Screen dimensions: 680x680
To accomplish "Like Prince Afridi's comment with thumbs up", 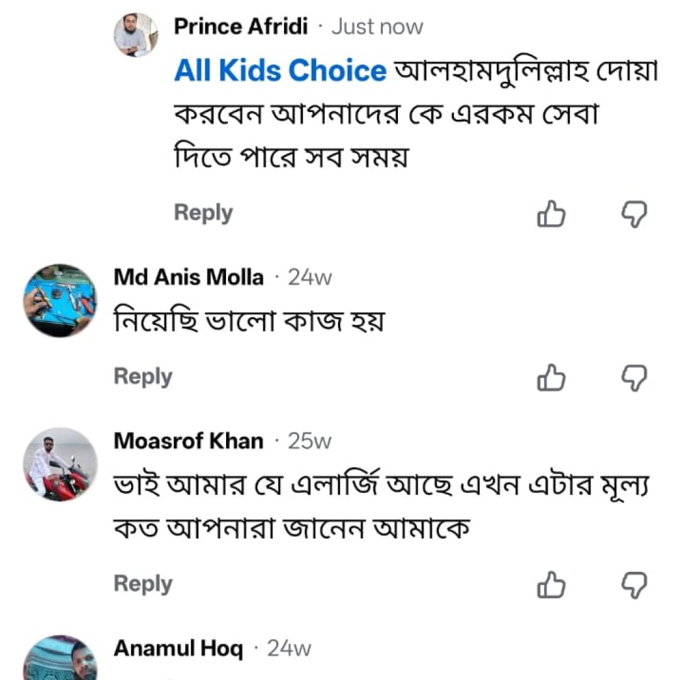I will point(551,213).
